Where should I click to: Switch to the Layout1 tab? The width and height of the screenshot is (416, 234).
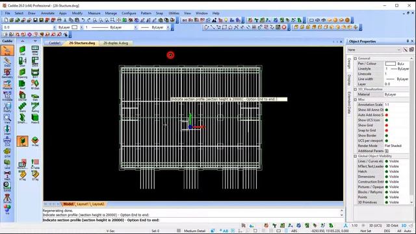click(83, 204)
